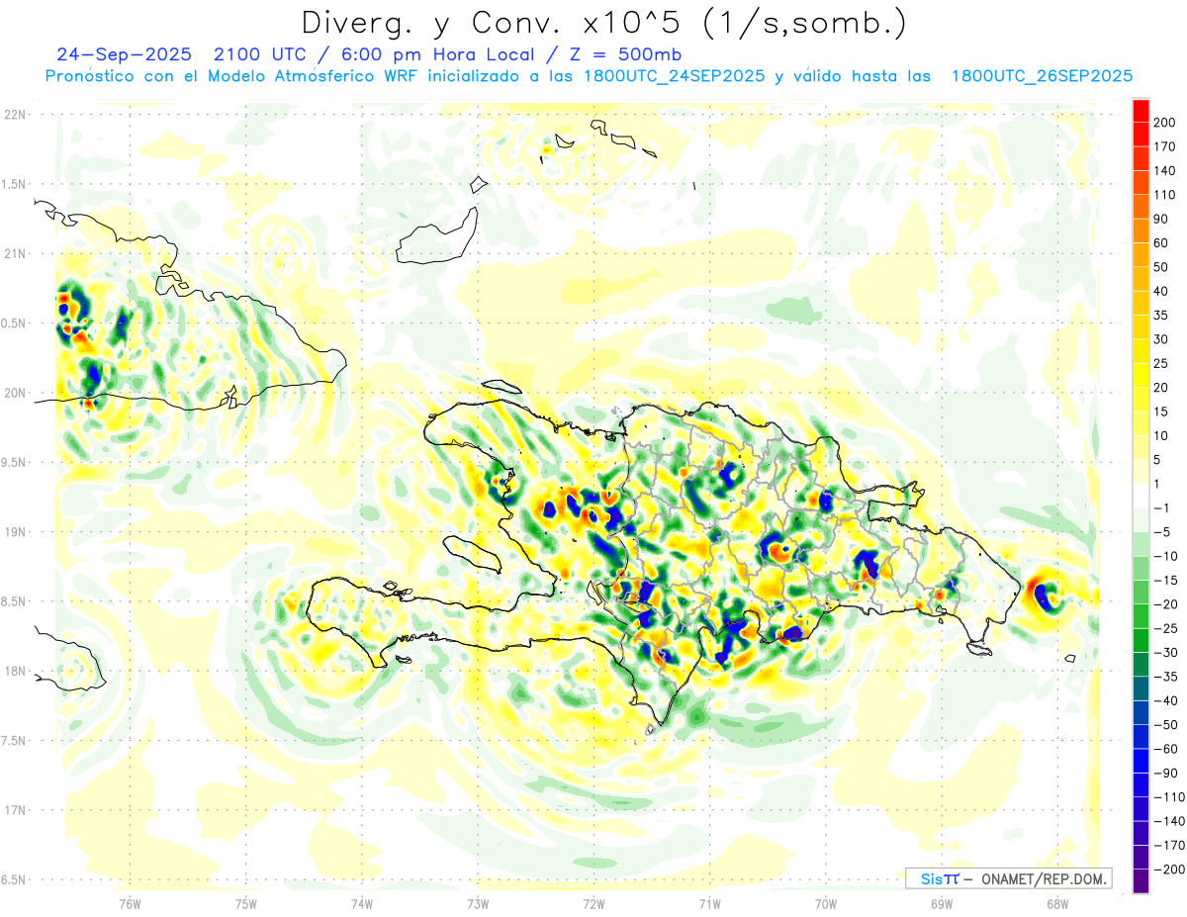The width and height of the screenshot is (1187, 917).
Task: Click the '18N' latitude label
Action: pyautogui.click(x=15, y=671)
